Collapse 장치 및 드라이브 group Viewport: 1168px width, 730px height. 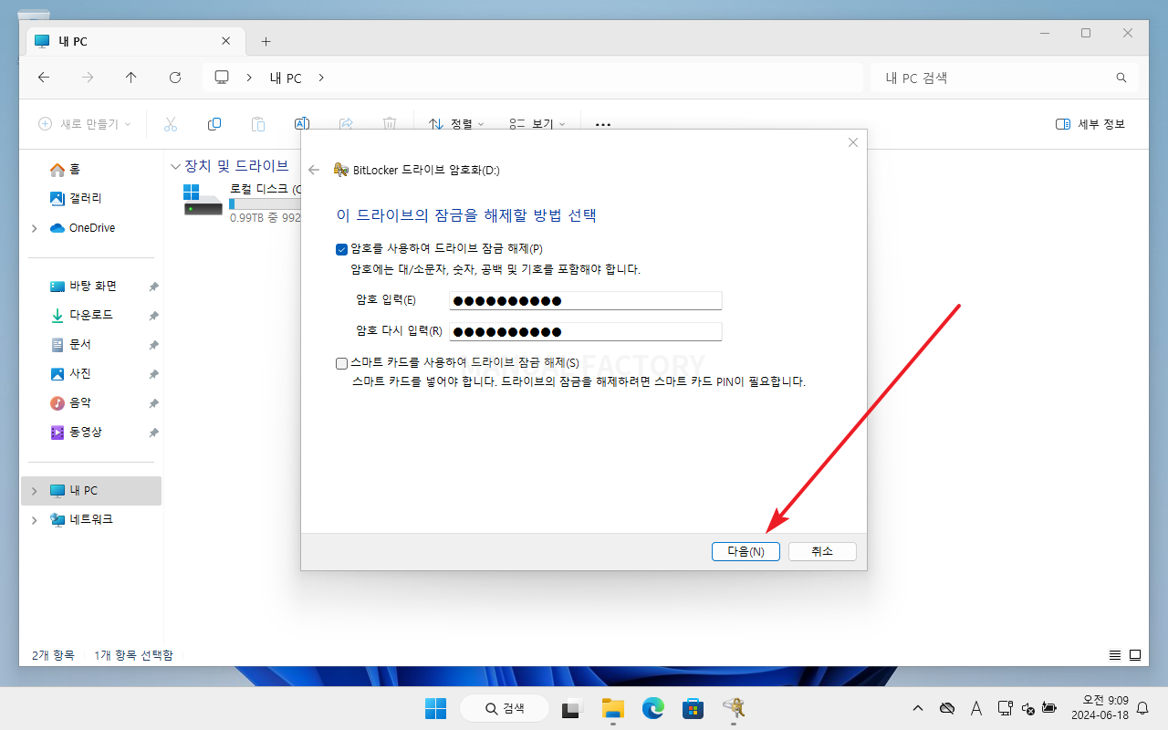[x=176, y=166]
